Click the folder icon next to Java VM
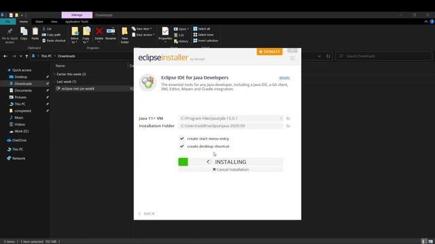This screenshot has height=244, width=435. pos(288,119)
